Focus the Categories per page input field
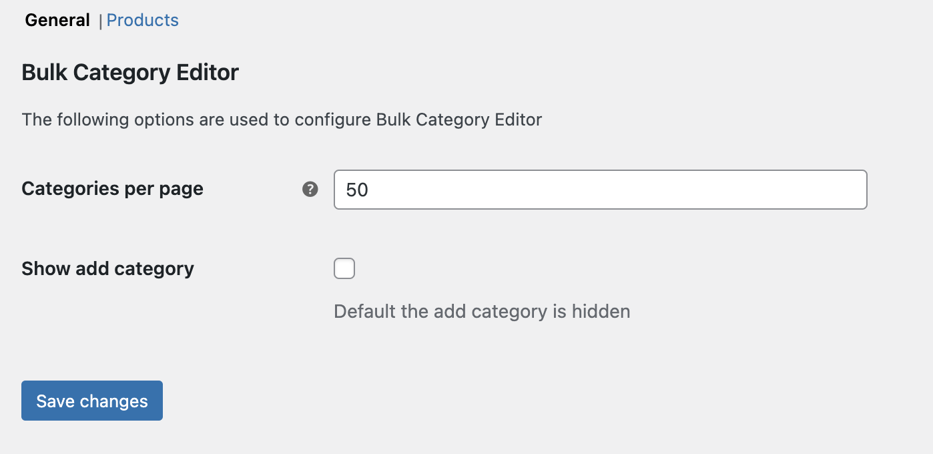This screenshot has width=933, height=454. [x=601, y=190]
